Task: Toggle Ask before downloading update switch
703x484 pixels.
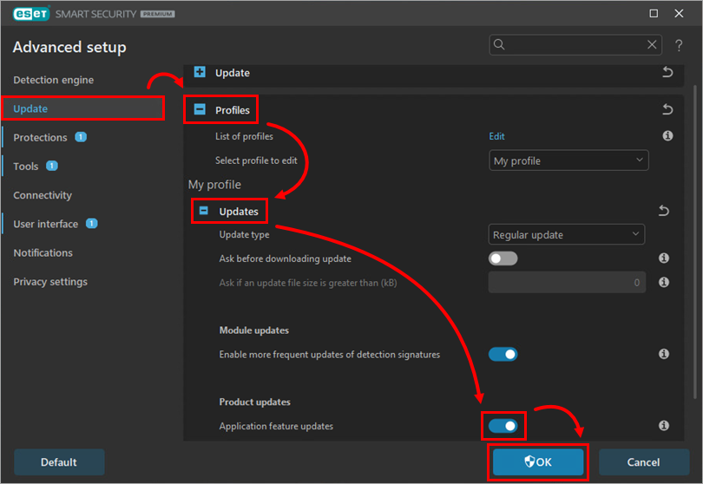Action: coord(503,258)
